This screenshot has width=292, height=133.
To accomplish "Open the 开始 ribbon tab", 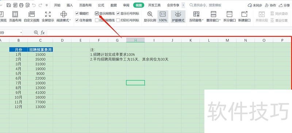I will pyautogui.click(x=57, y=5).
